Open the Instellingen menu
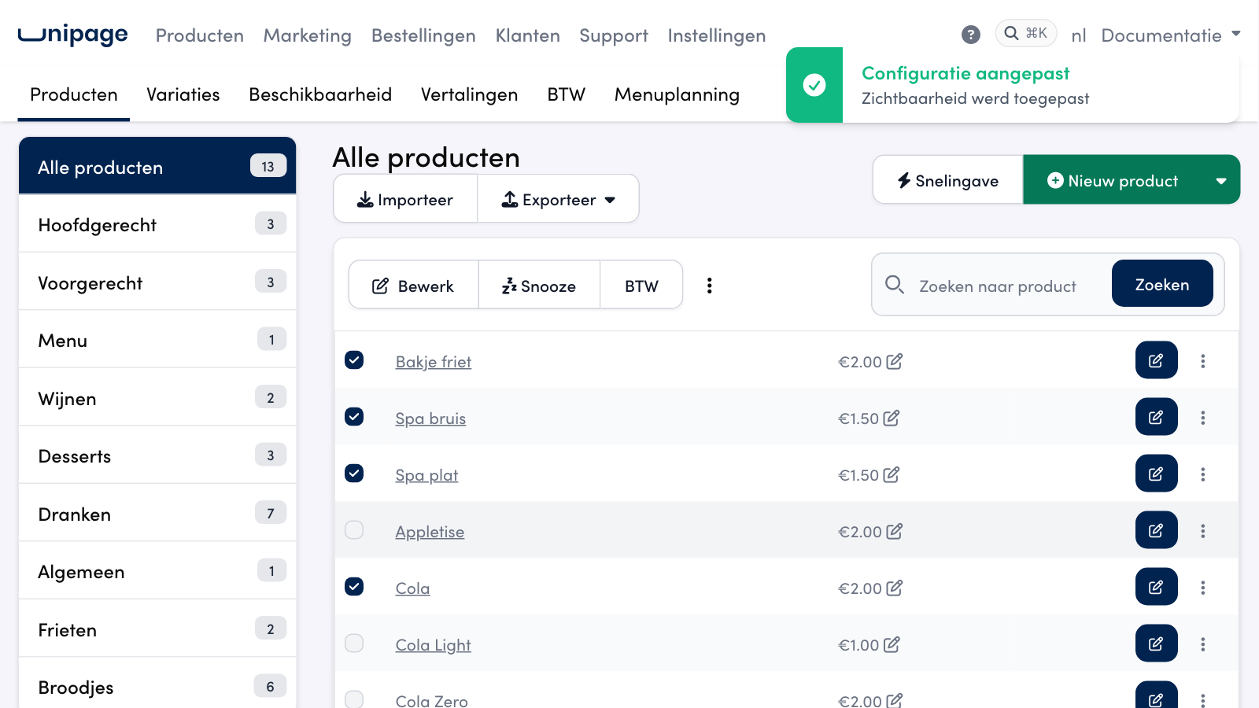 pos(717,35)
